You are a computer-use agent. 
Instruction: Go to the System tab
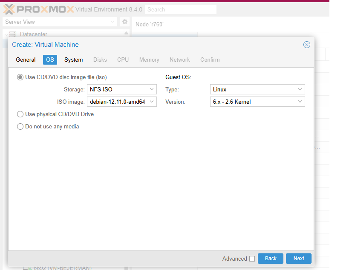[73, 60]
